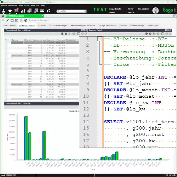Go to the home icon beside the Dashboard tab

[3, 16]
